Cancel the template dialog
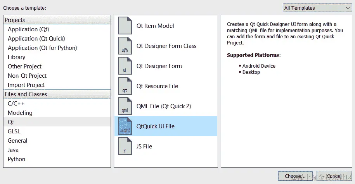This screenshot has width=355, height=184. pos(334,176)
